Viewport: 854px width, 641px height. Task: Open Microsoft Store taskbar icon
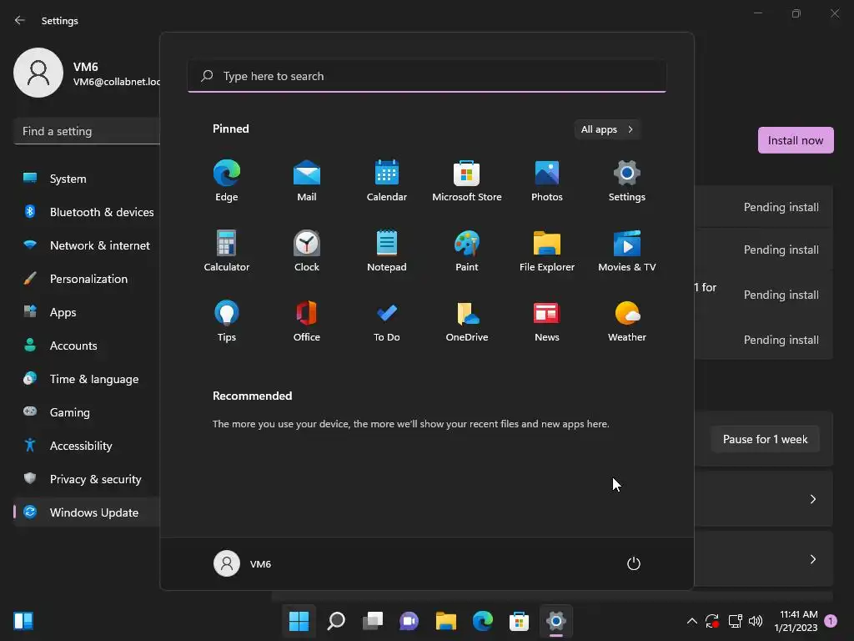(519, 621)
